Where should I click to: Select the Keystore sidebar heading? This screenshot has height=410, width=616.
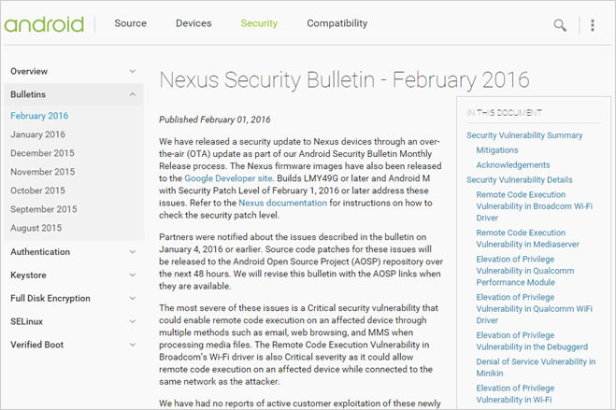[28, 275]
